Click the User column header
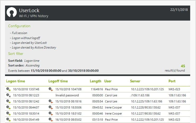 pos(108,81)
